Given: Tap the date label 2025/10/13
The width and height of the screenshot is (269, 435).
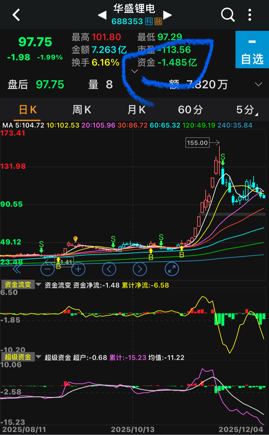Looking at the screenshot, I should (x=133, y=429).
